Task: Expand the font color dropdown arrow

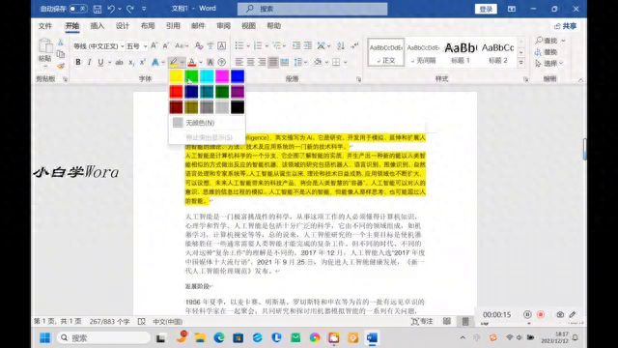Action: coord(201,62)
